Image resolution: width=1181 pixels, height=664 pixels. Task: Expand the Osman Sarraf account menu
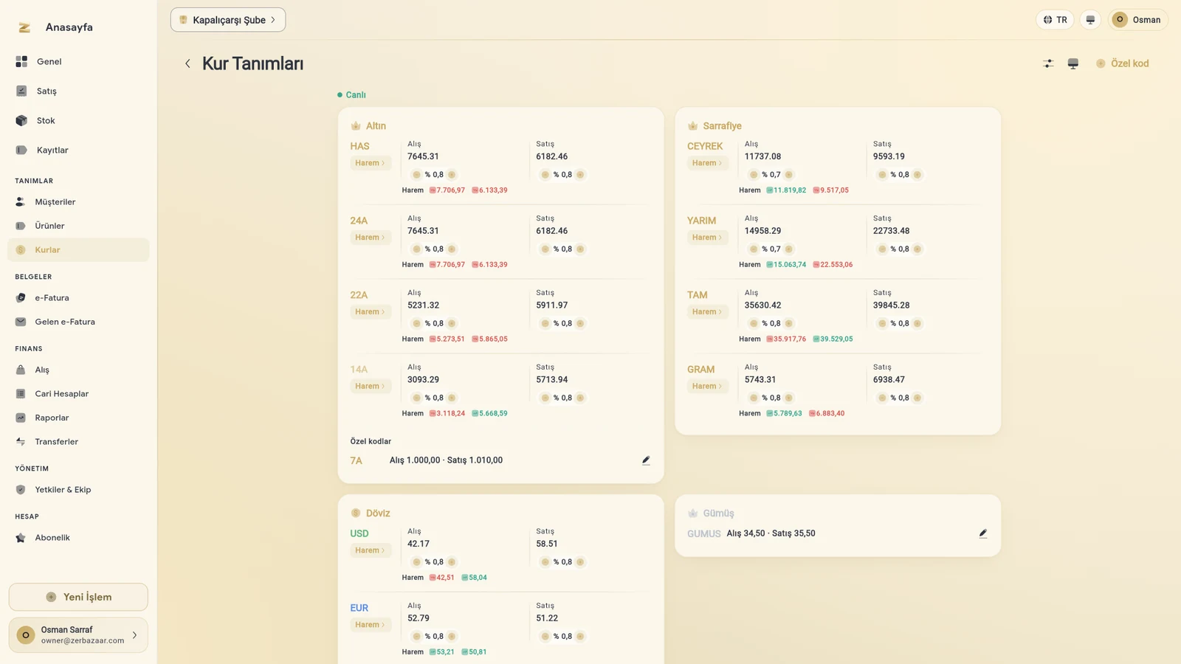tap(78, 635)
